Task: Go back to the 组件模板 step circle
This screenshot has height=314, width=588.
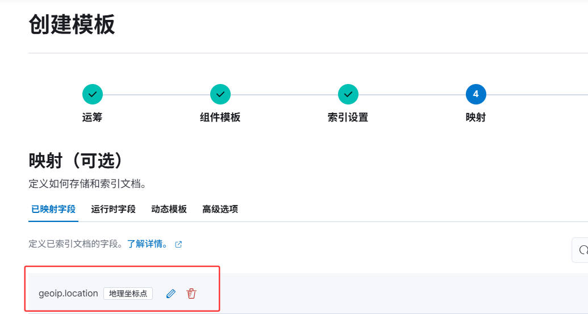Action: coord(220,94)
